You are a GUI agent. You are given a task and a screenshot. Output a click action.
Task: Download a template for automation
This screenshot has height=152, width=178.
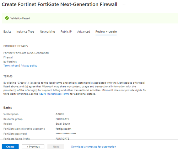pyautogui.click(x=94, y=147)
